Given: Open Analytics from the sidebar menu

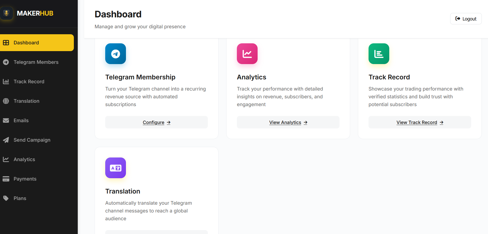Looking at the screenshot, I should pos(24,160).
